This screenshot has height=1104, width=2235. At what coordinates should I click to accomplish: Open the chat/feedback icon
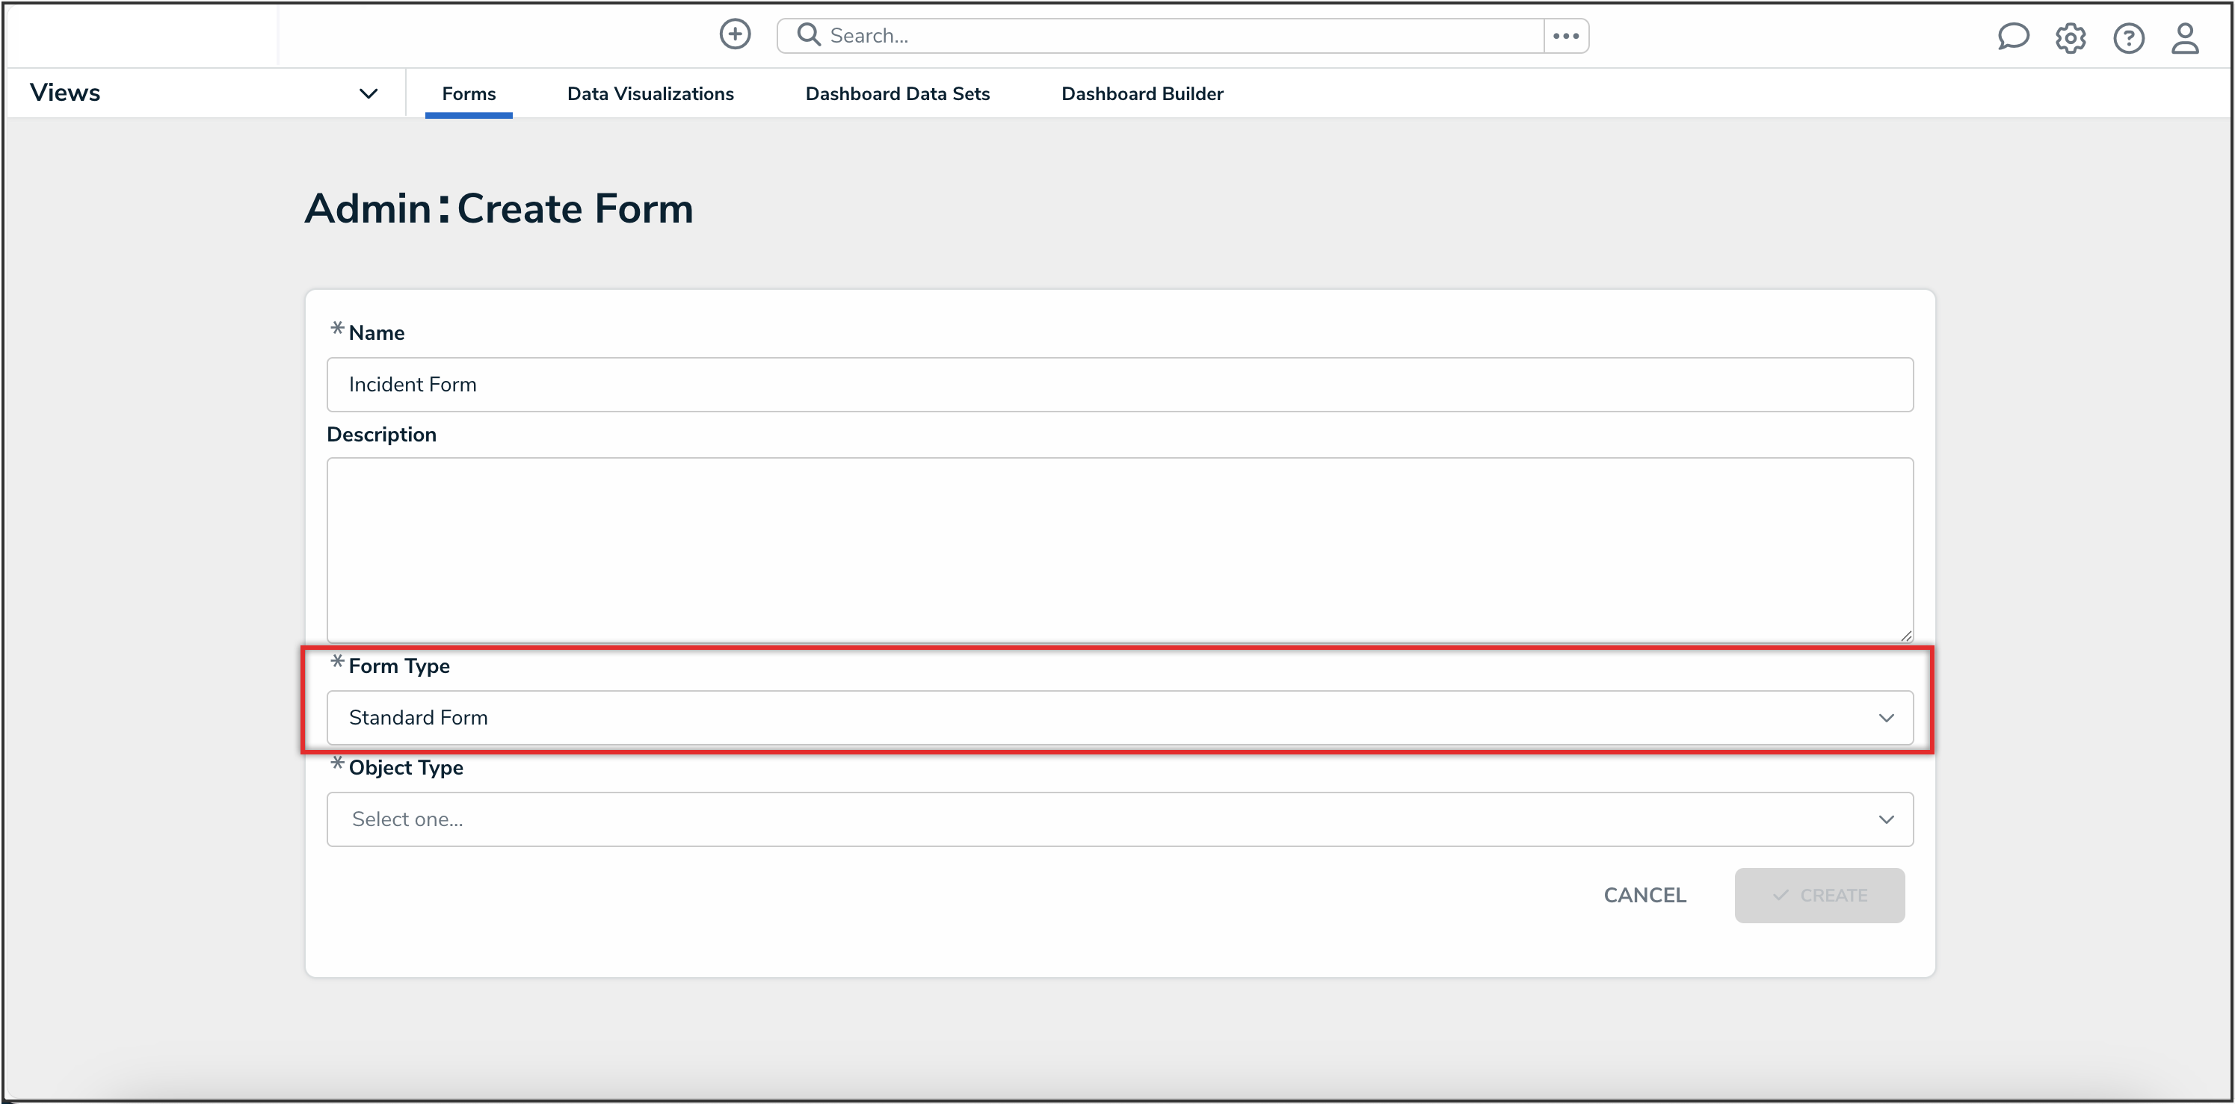coord(2014,37)
